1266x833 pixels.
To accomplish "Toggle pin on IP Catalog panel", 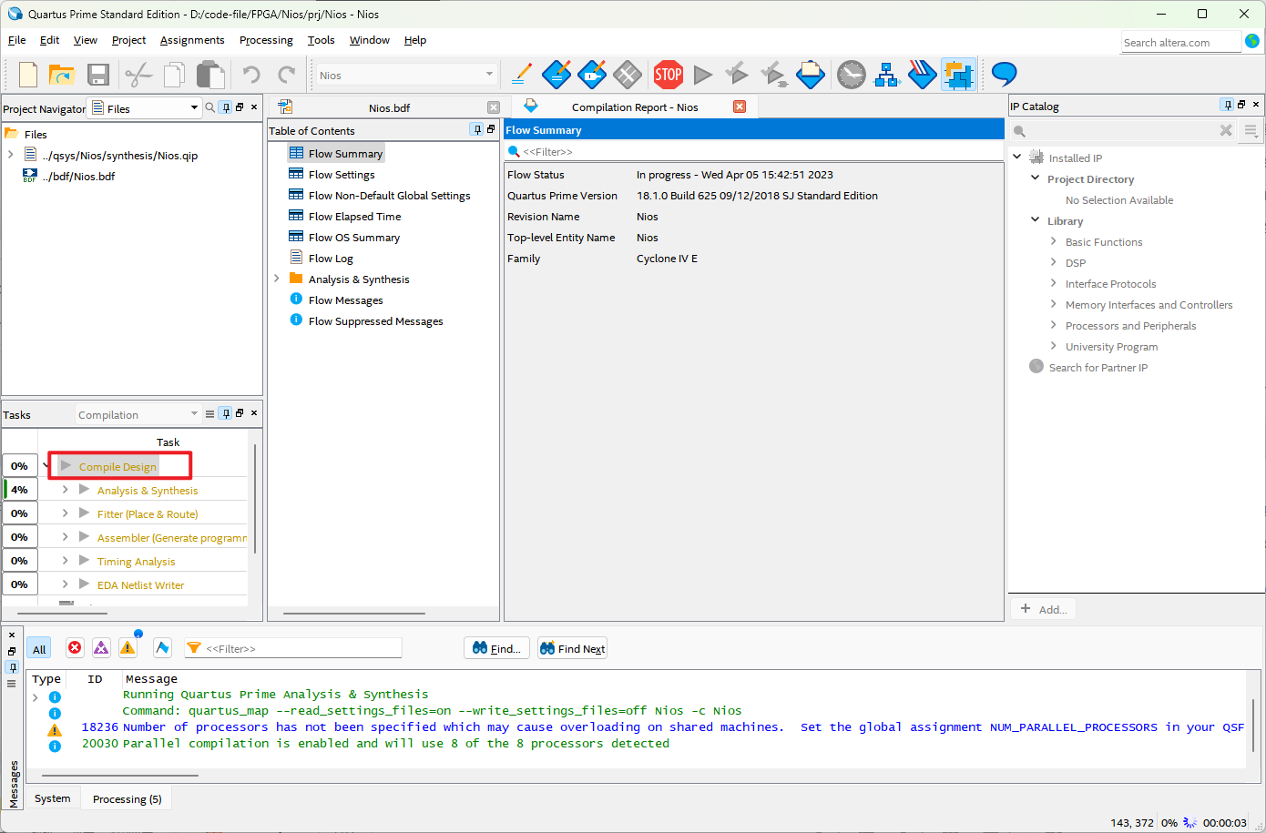I will 1228,105.
